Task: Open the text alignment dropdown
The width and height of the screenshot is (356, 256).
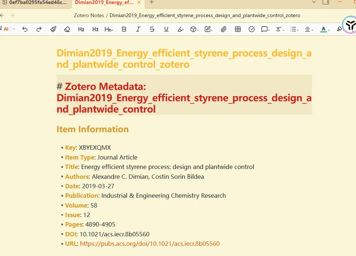Action: (309, 29)
